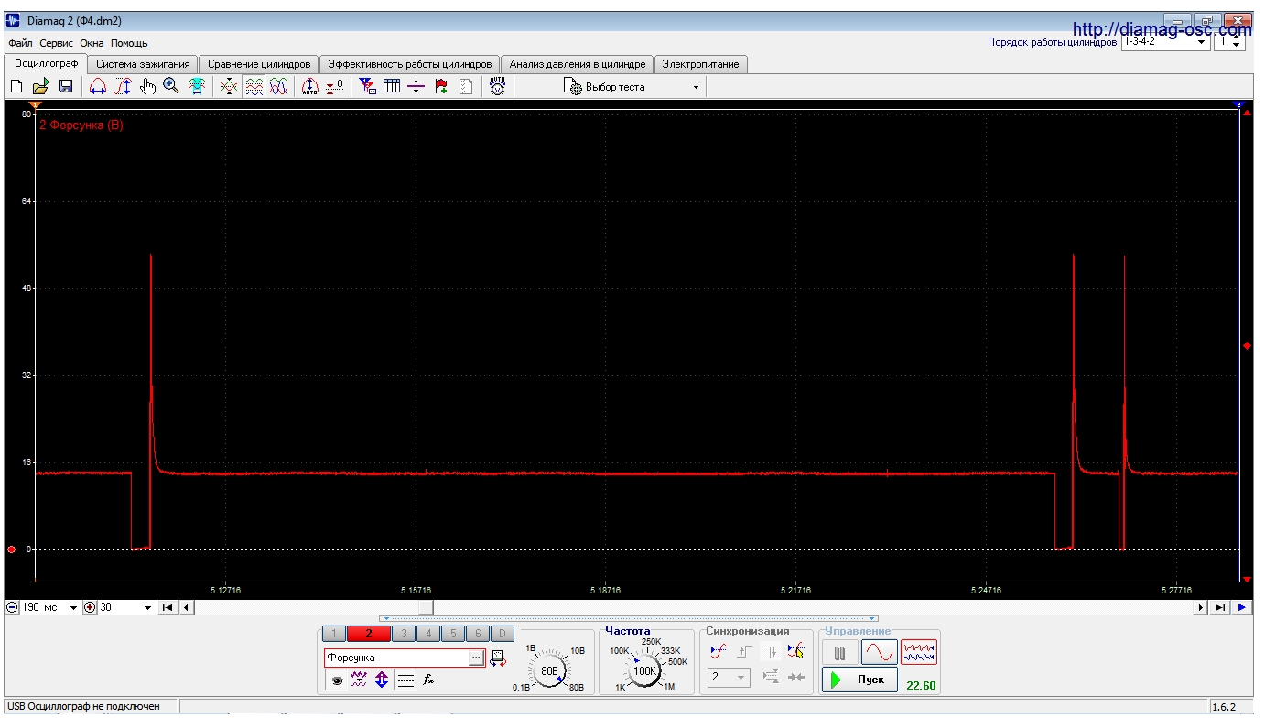The width and height of the screenshot is (1265, 718).
Task: Add a marker with the red flag icon
Action: coord(441,87)
